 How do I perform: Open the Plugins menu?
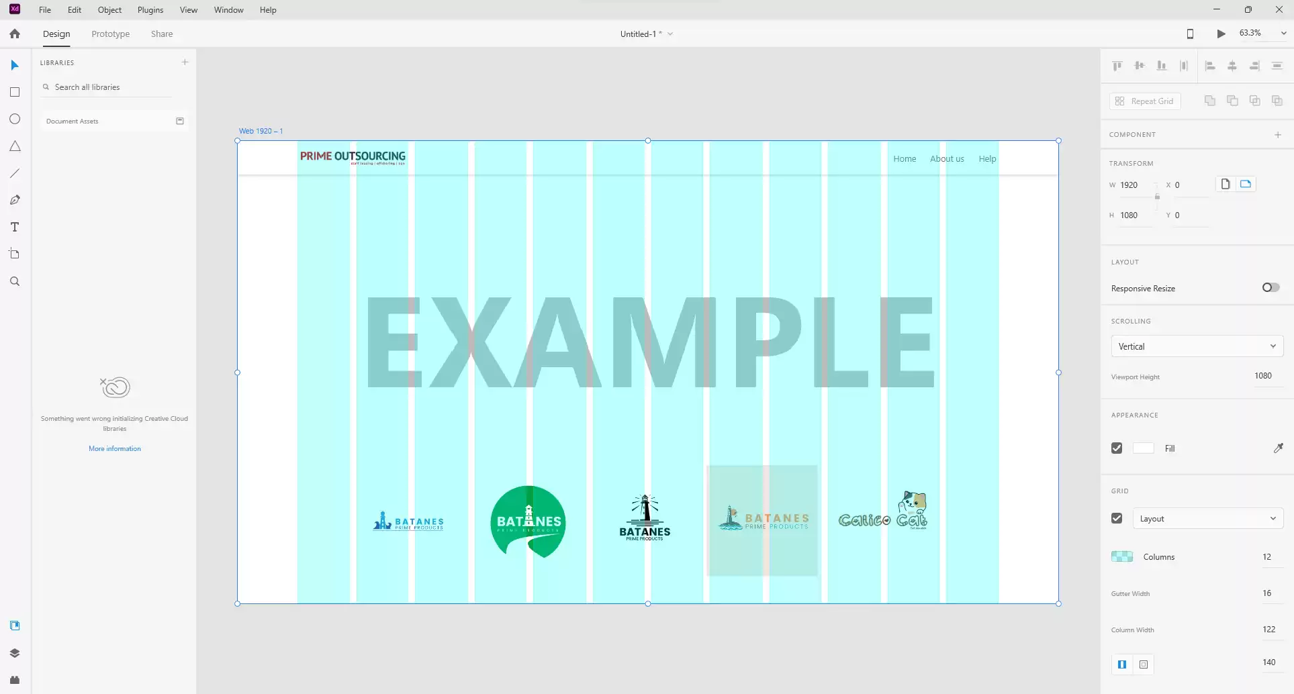[150, 10]
